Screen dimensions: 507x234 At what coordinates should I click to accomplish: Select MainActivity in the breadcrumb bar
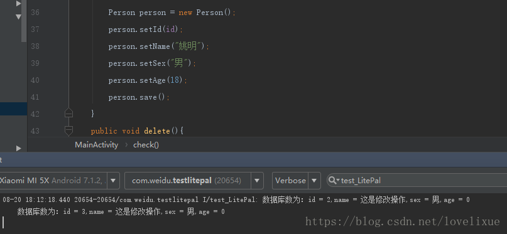pyautogui.click(x=96, y=145)
